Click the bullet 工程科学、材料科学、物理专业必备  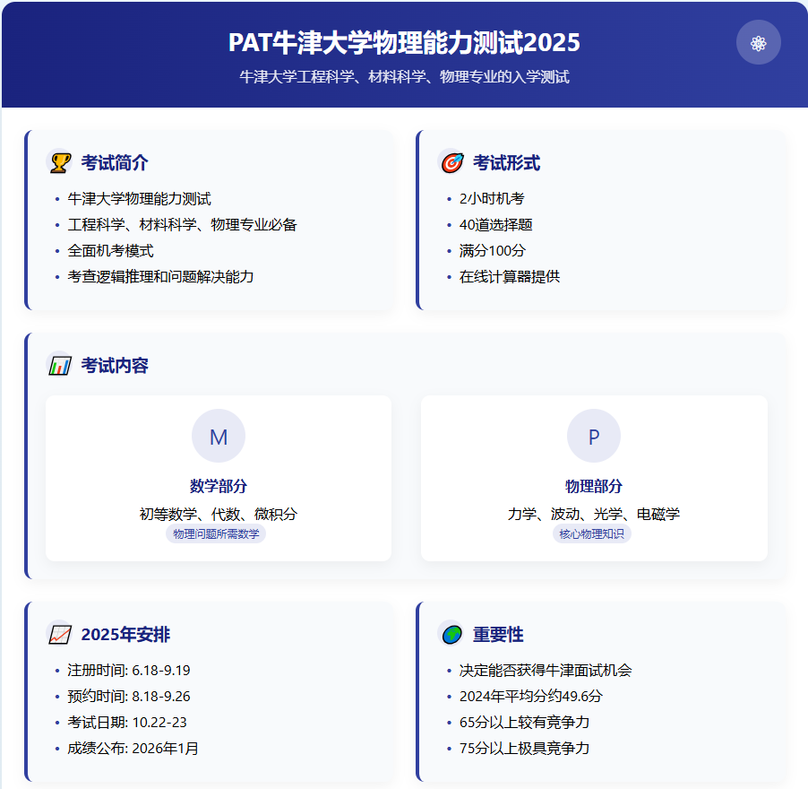coord(182,224)
